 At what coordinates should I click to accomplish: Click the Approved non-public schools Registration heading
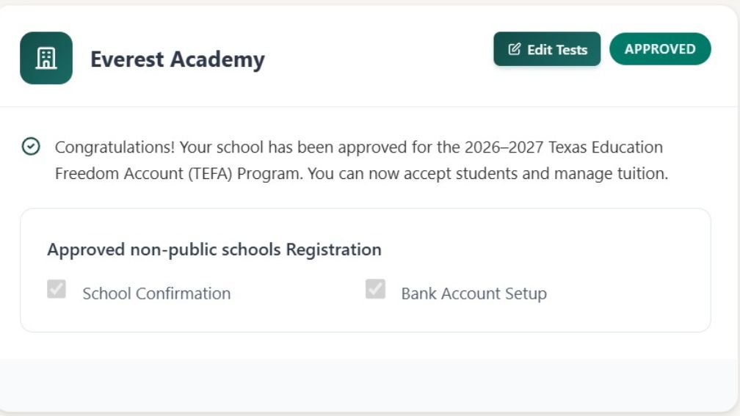pyautogui.click(x=214, y=249)
